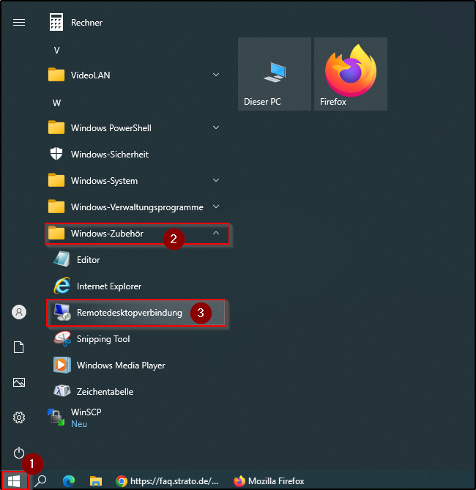The height and width of the screenshot is (490, 476).
Task: Click the Windows-Verwaltungsprogramme folder icon
Action: point(56,207)
